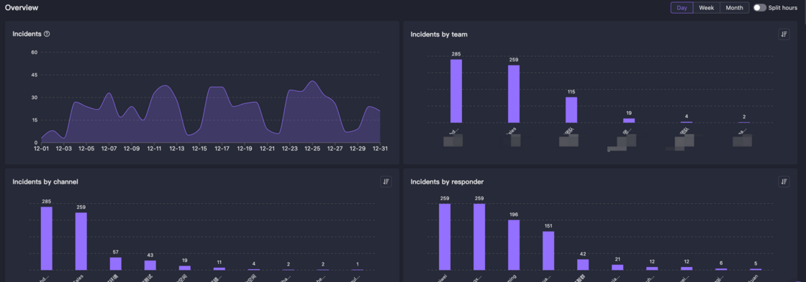
Task: Select the 1 bar in Incidents by channel
Action: pos(357,270)
